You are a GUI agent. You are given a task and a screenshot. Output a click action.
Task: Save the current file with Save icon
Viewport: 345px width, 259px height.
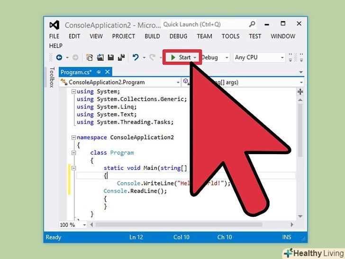pyautogui.click(x=111, y=57)
